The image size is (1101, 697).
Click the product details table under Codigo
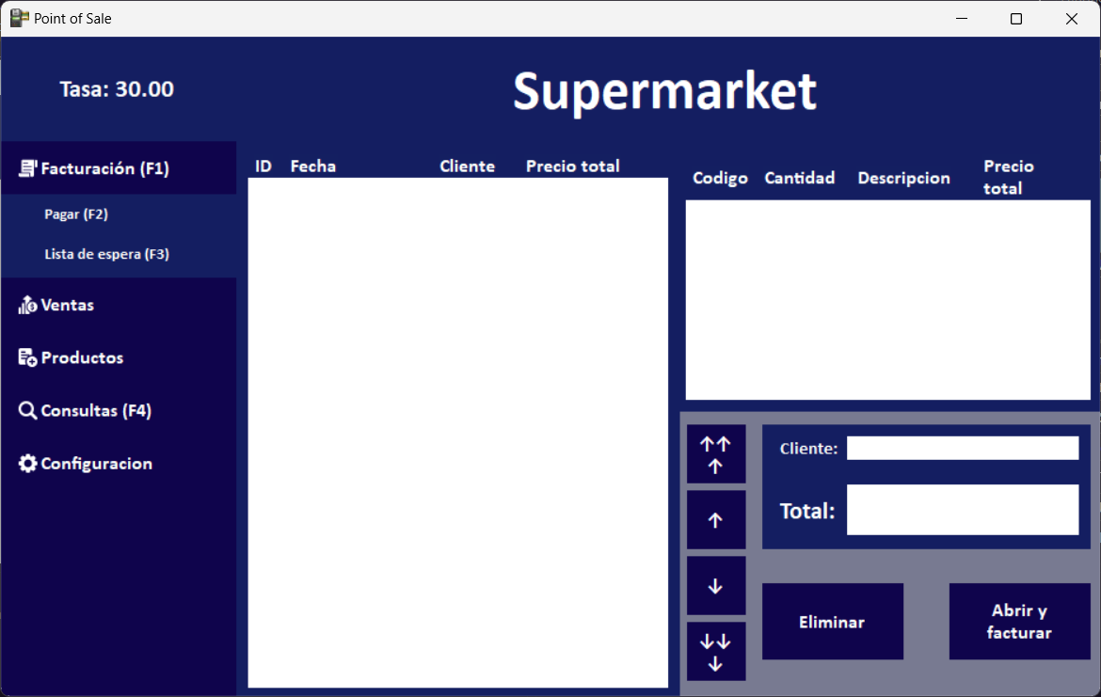pyautogui.click(x=887, y=300)
